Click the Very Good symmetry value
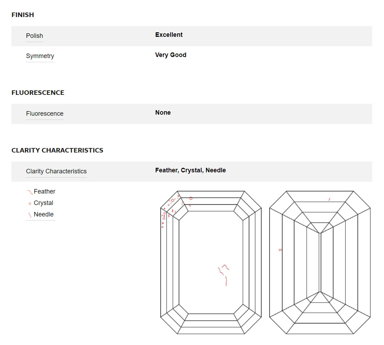The width and height of the screenshot is (384, 345). (x=171, y=55)
